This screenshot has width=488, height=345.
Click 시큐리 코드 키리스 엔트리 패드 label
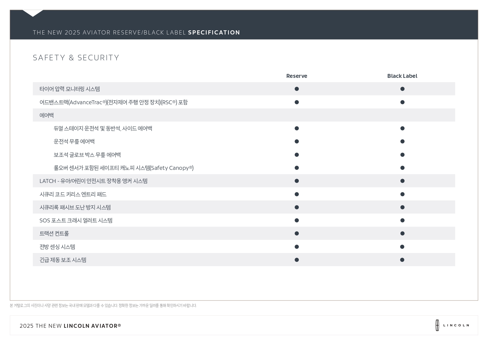(x=73, y=194)
